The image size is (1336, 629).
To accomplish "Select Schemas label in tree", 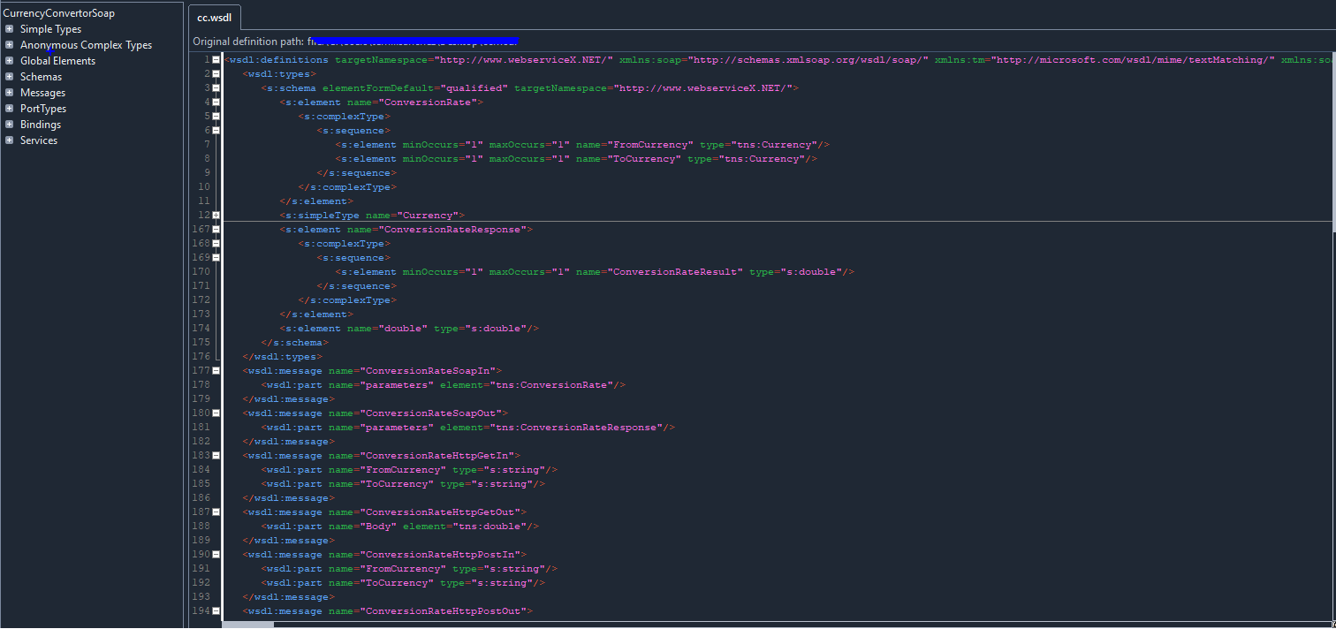I will pyautogui.click(x=42, y=77).
